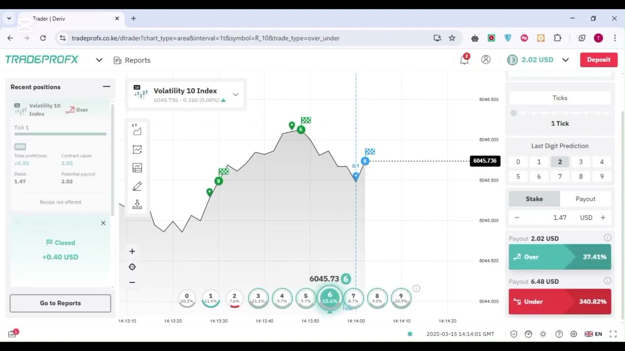Select last digit 5
The height and width of the screenshot is (351, 625).
[518, 176]
